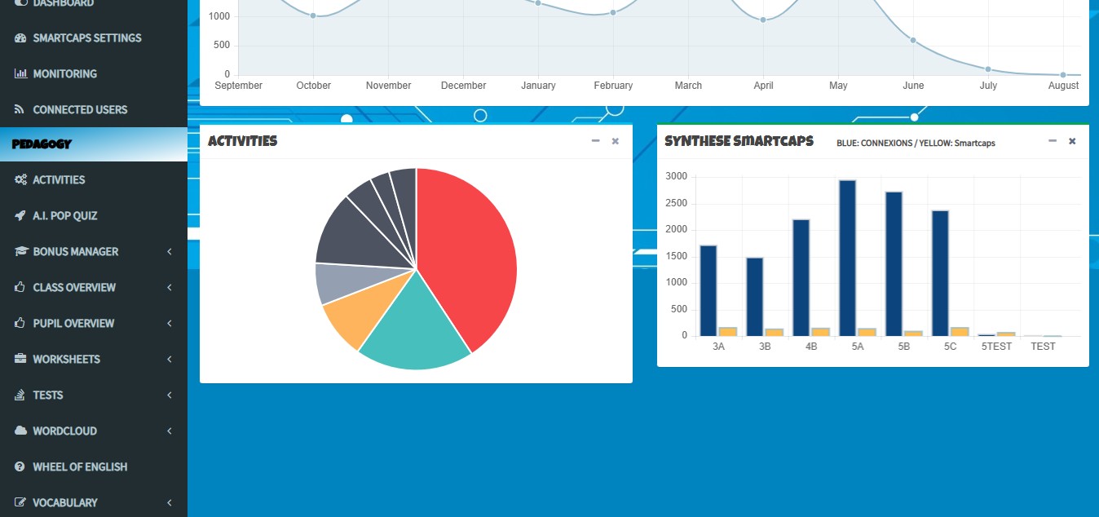Click the Smartcaps Settings palette icon
The image size is (1099, 517).
tap(20, 38)
